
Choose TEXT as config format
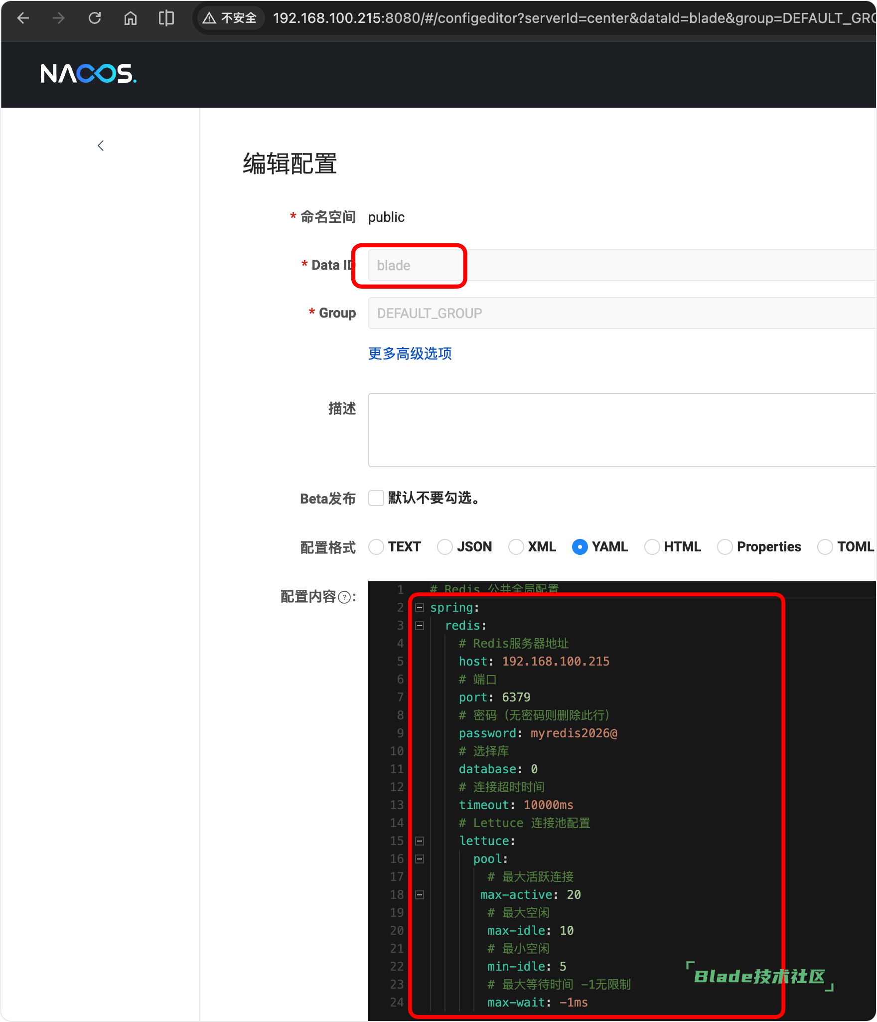[376, 547]
